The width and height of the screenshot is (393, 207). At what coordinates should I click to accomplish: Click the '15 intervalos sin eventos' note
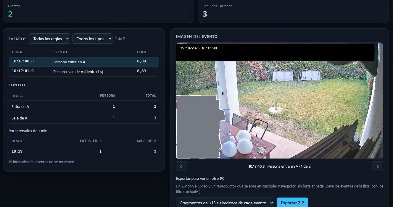tap(42, 162)
